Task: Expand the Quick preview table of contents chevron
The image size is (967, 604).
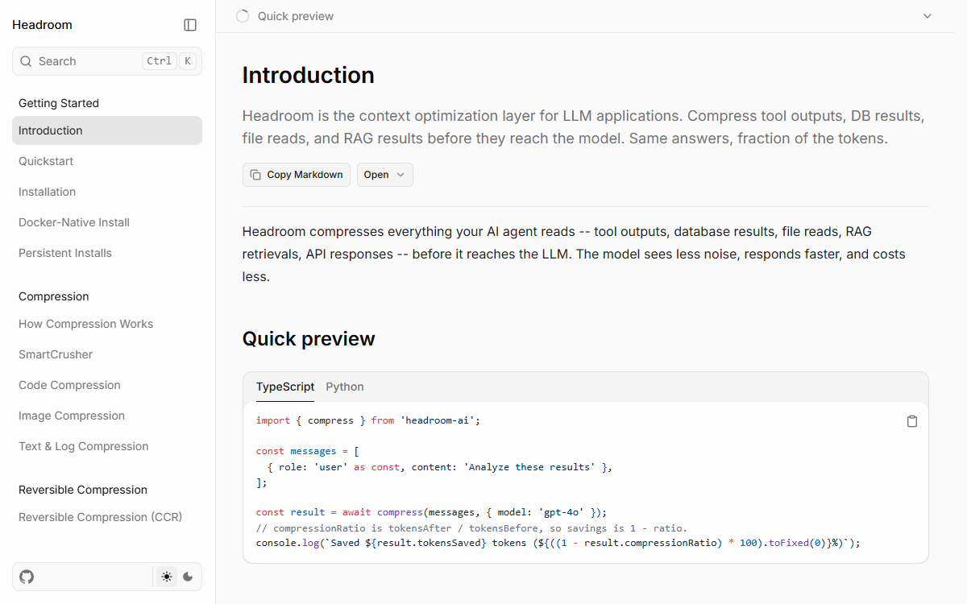Action: pos(928,16)
